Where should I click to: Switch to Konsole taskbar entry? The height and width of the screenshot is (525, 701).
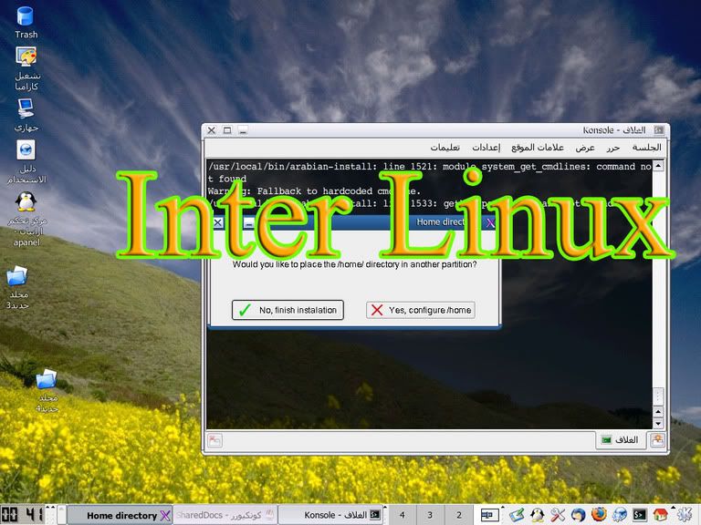[331, 515]
